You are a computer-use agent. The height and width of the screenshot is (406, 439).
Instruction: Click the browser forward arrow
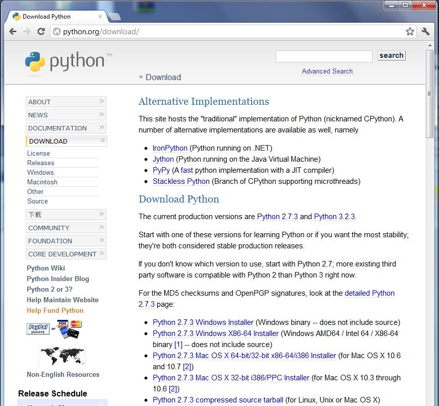click(x=27, y=31)
